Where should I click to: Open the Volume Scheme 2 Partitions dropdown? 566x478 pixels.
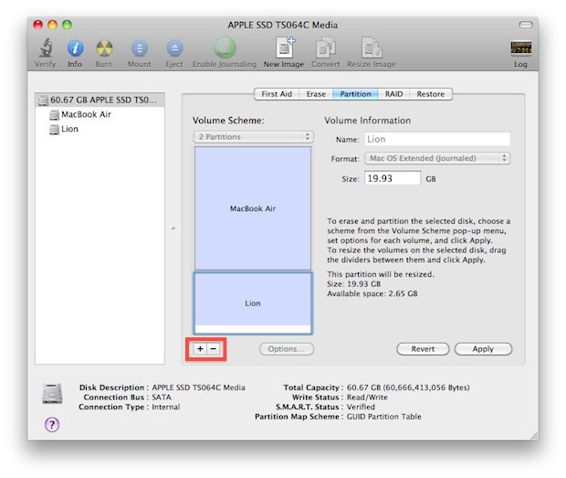point(254,136)
